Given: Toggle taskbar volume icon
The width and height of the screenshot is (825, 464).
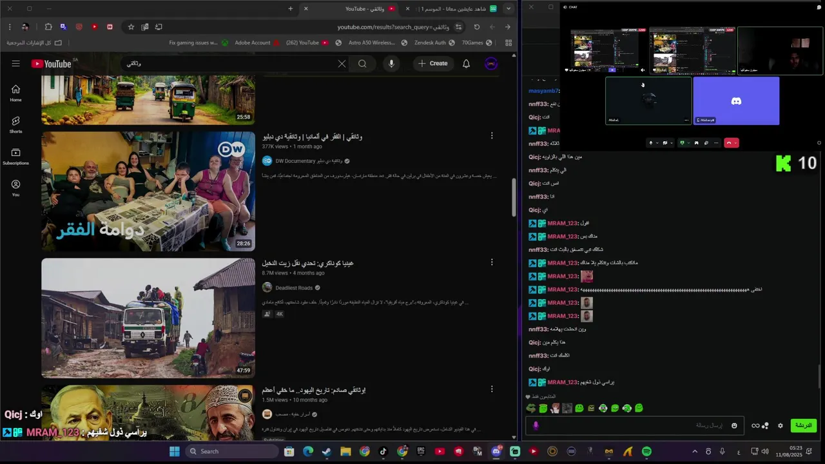Looking at the screenshot, I should (765, 451).
